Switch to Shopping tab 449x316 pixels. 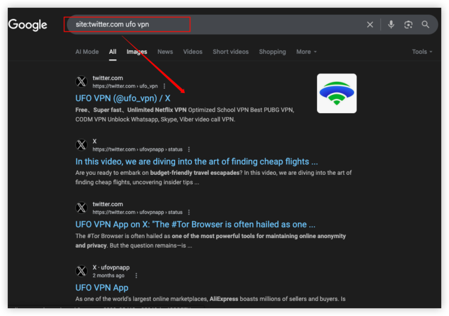point(272,52)
